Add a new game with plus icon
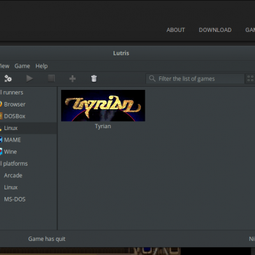The height and width of the screenshot is (255, 255). pos(73,78)
